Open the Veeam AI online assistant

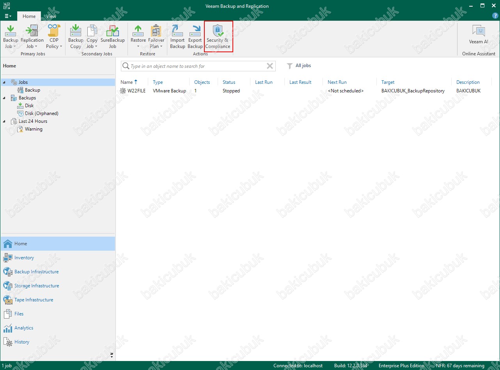pyautogui.click(x=479, y=35)
